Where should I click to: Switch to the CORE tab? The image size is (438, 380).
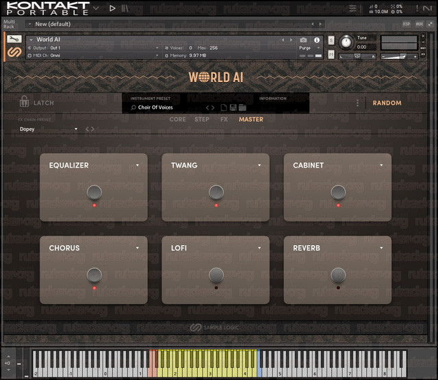178,119
